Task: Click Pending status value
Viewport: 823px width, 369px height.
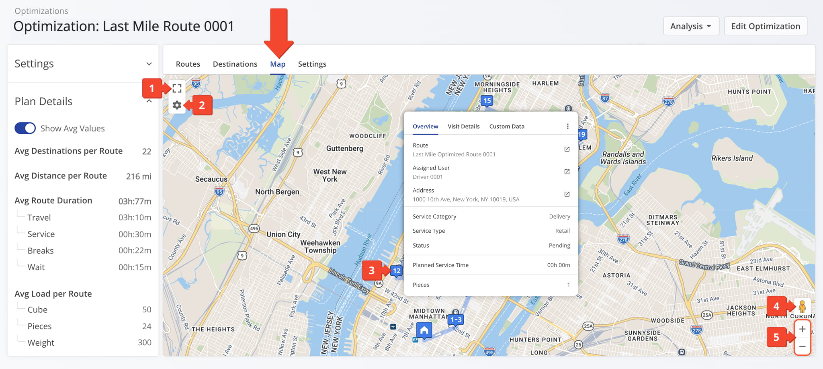Action: pyautogui.click(x=559, y=245)
